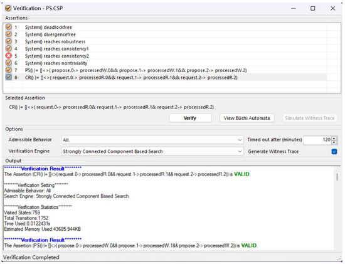Open the Admissible Behavior dropdown

(152, 140)
